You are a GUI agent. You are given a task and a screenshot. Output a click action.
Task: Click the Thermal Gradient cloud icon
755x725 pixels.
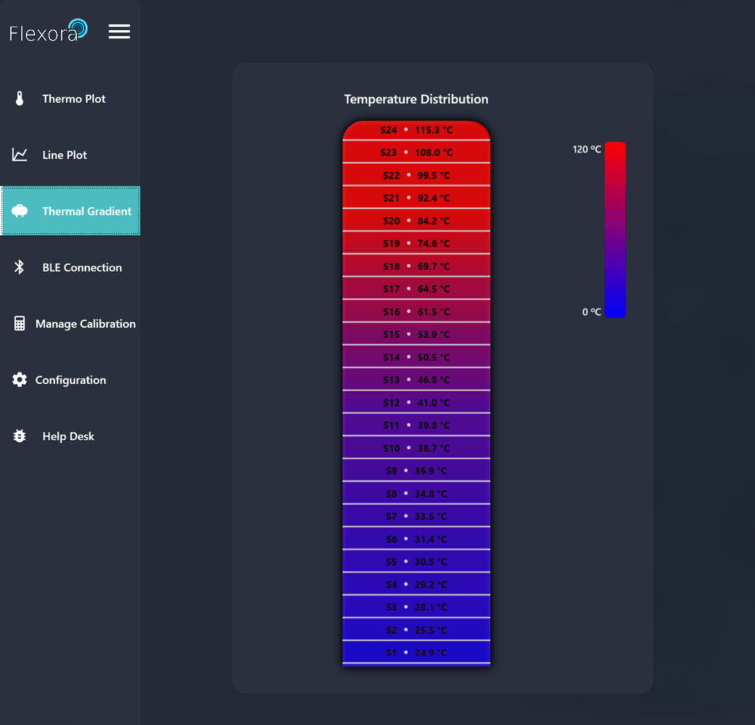20,211
